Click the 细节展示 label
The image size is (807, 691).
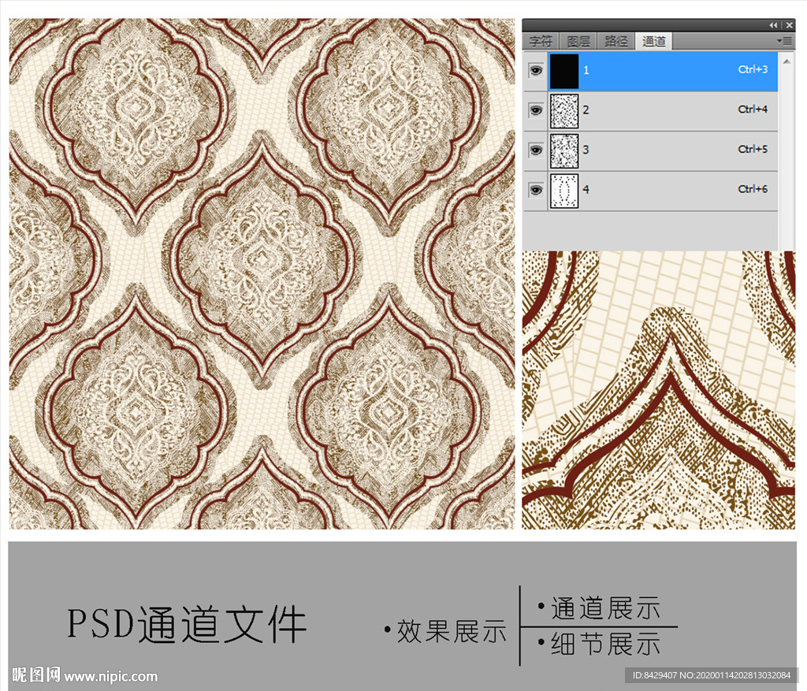click(605, 645)
